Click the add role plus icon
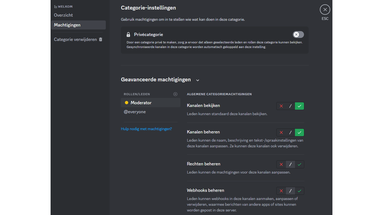The height and width of the screenshot is (215, 383). click(x=176, y=94)
